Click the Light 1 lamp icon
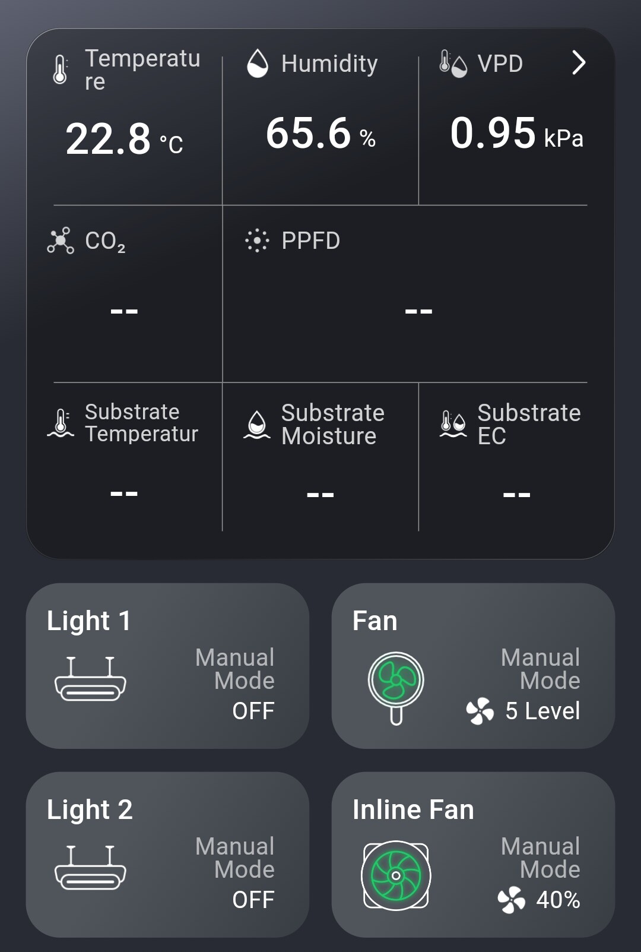 click(90, 679)
